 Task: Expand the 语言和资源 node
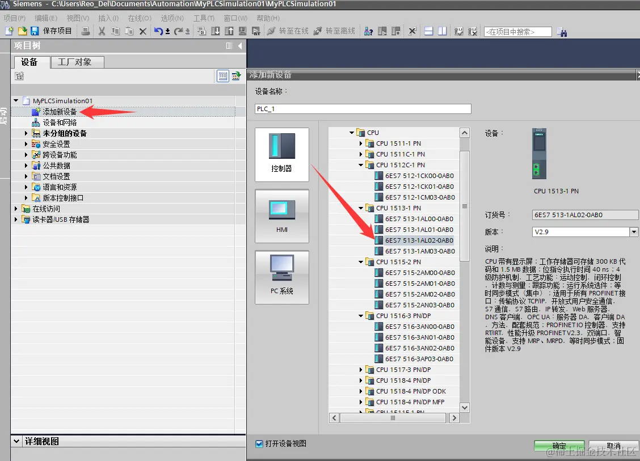[x=26, y=187]
